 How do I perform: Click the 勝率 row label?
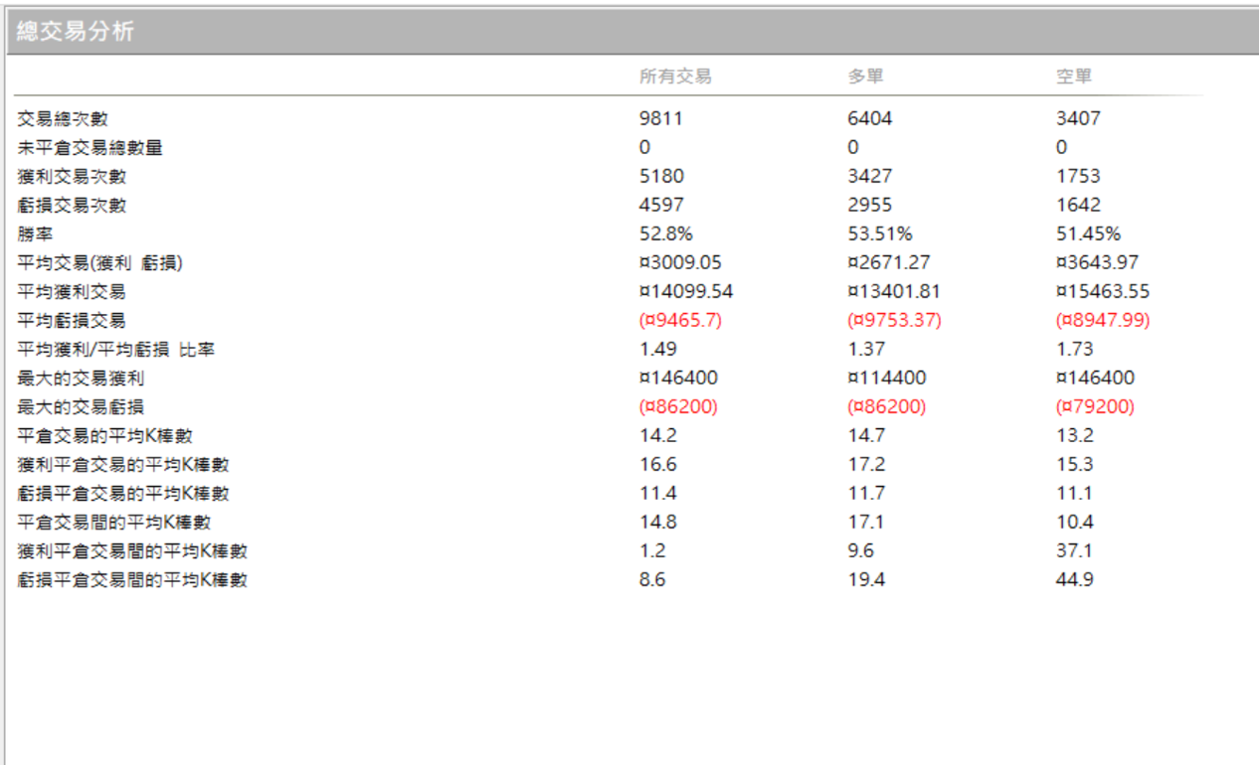tap(35, 234)
